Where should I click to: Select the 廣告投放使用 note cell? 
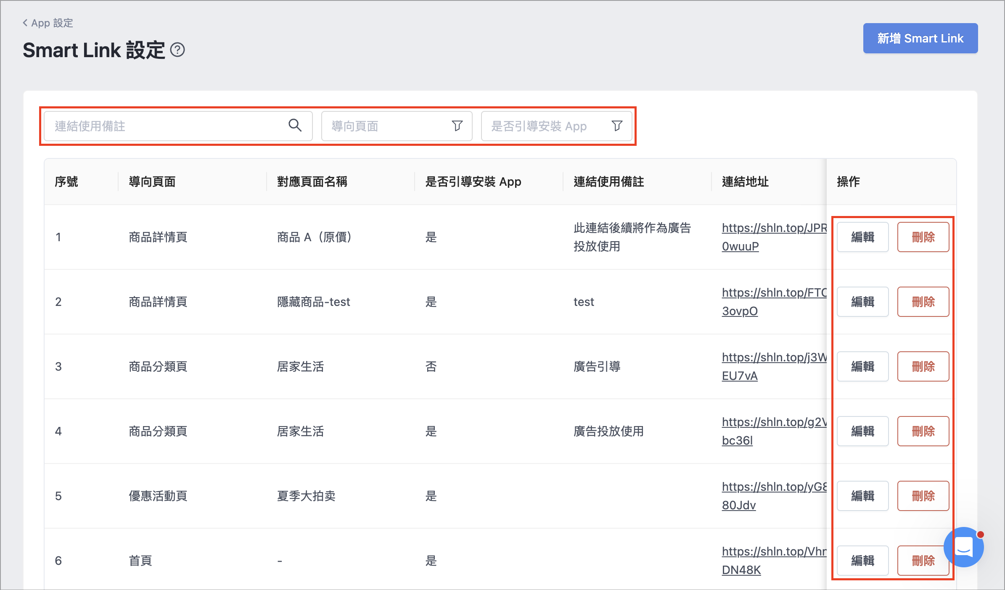(x=609, y=431)
